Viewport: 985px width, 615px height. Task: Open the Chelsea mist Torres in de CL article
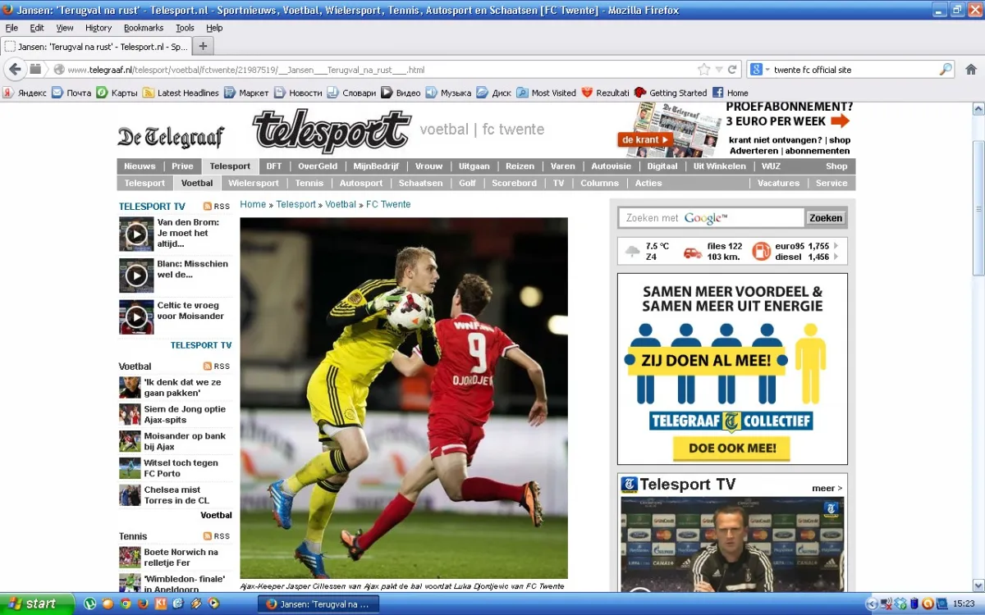[x=176, y=494]
